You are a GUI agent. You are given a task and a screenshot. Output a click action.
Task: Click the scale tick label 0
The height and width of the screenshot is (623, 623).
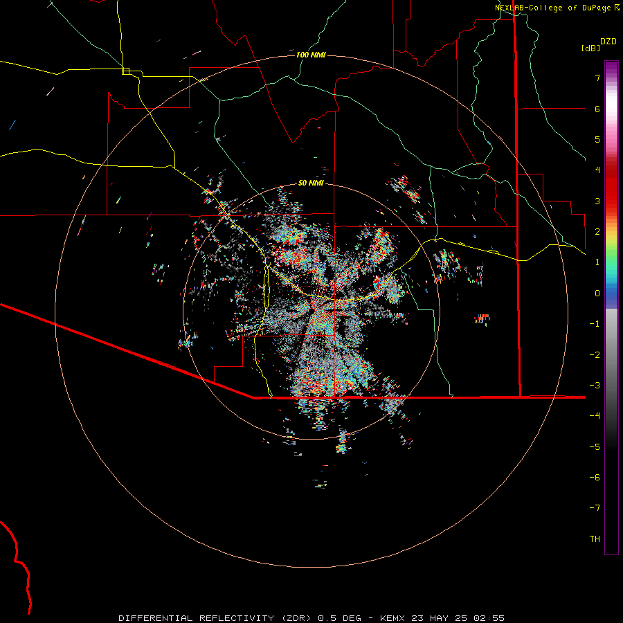coord(597,294)
